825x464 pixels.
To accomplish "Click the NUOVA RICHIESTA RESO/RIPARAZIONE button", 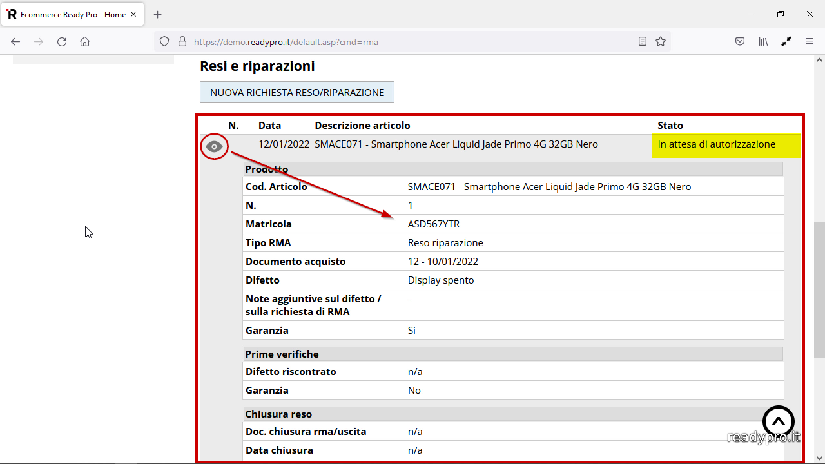I will pyautogui.click(x=297, y=92).
